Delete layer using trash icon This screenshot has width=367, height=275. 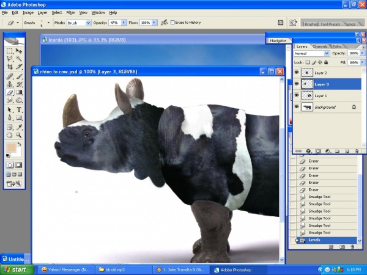[357, 152]
